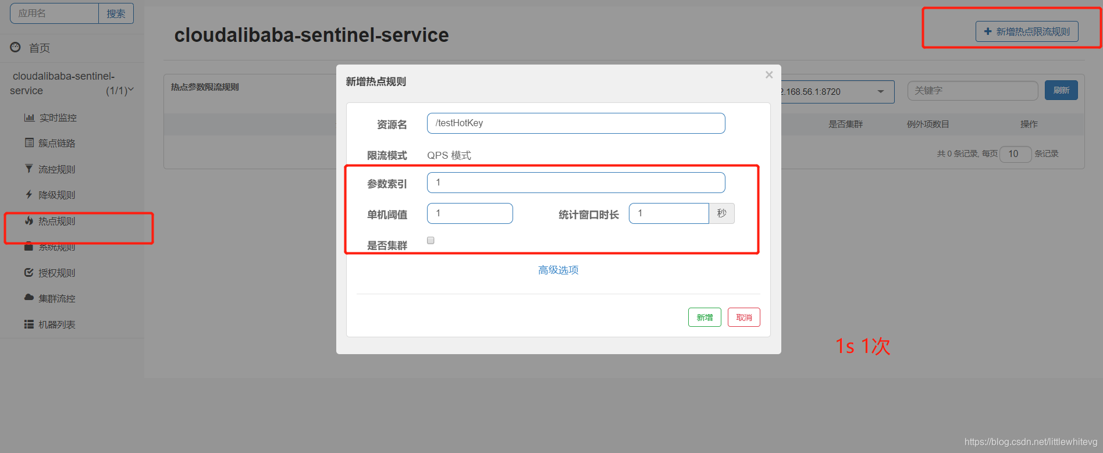Select 流控规则 in the sidebar
Viewport: 1103px width, 453px height.
pos(57,170)
